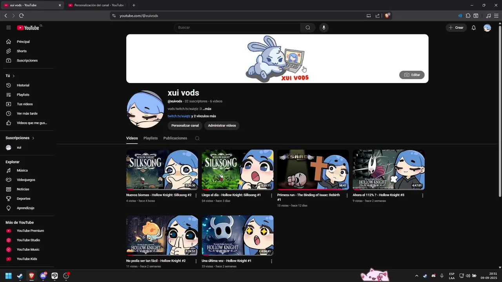Open options for Nuevos biomas Silksong #2
This screenshot has width=502, height=282.
(x=196, y=195)
